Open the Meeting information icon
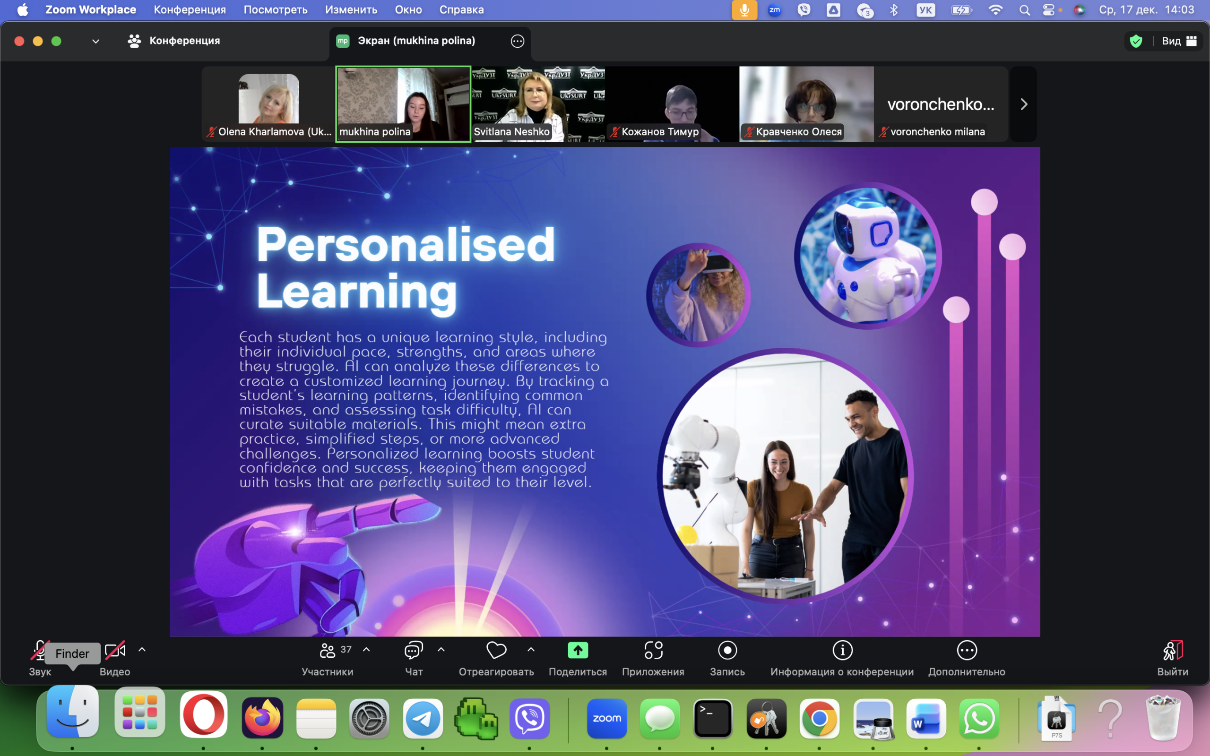1210x756 pixels. pos(842,651)
